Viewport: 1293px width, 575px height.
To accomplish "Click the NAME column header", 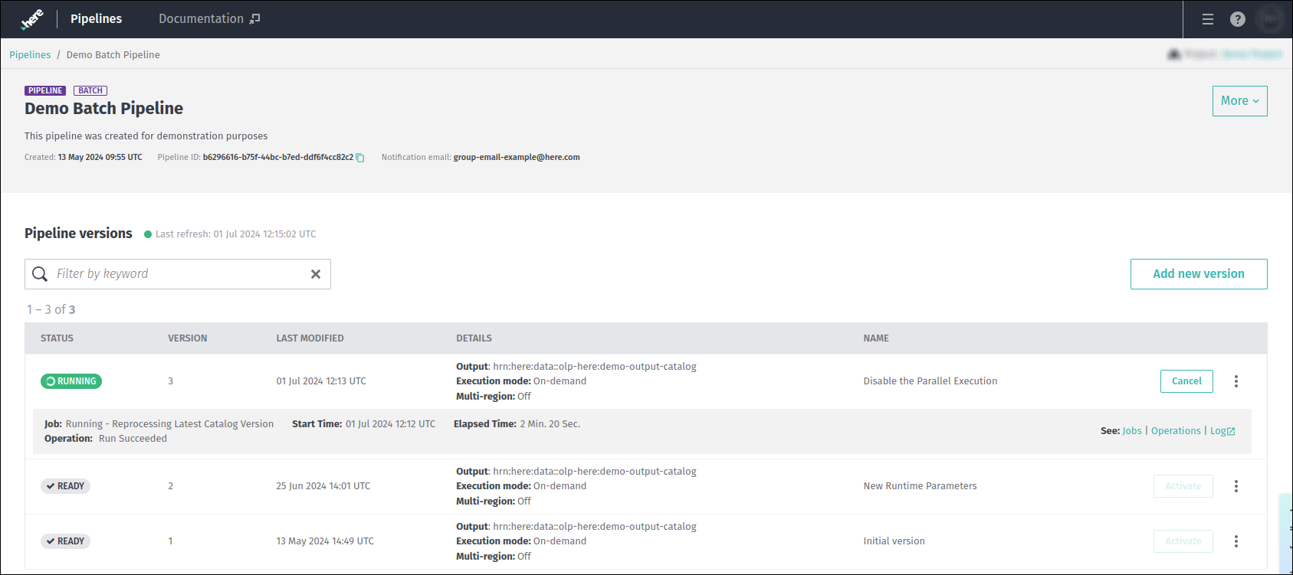I will click(x=876, y=338).
